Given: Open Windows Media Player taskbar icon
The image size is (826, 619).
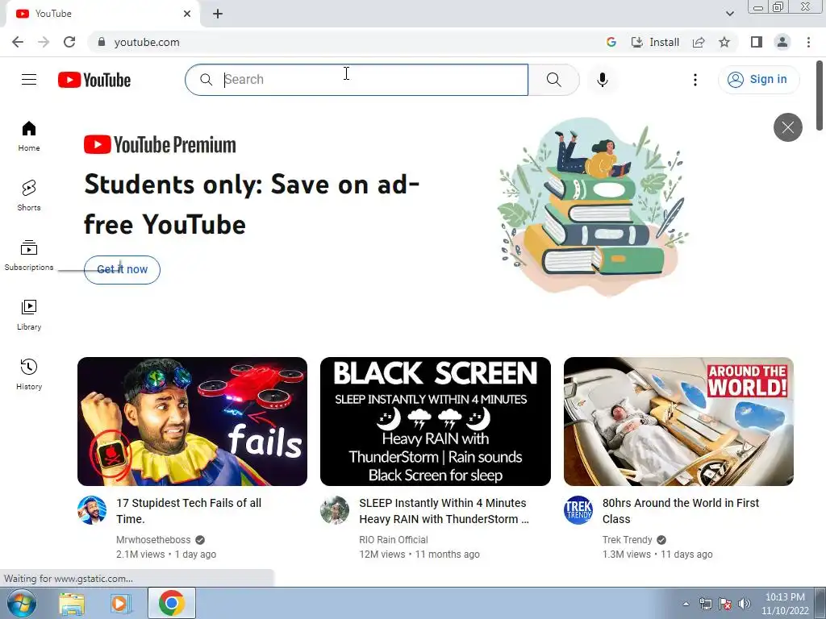Looking at the screenshot, I should point(120,604).
